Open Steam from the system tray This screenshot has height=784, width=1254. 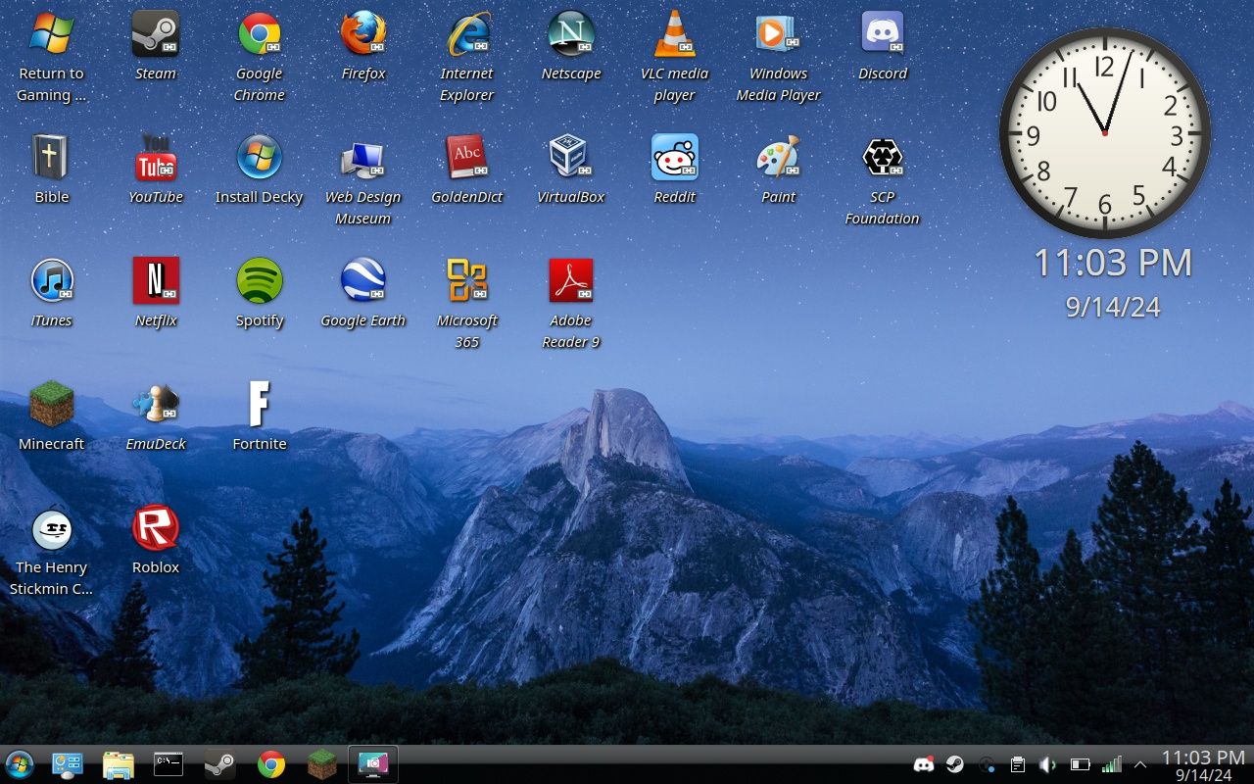point(954,764)
